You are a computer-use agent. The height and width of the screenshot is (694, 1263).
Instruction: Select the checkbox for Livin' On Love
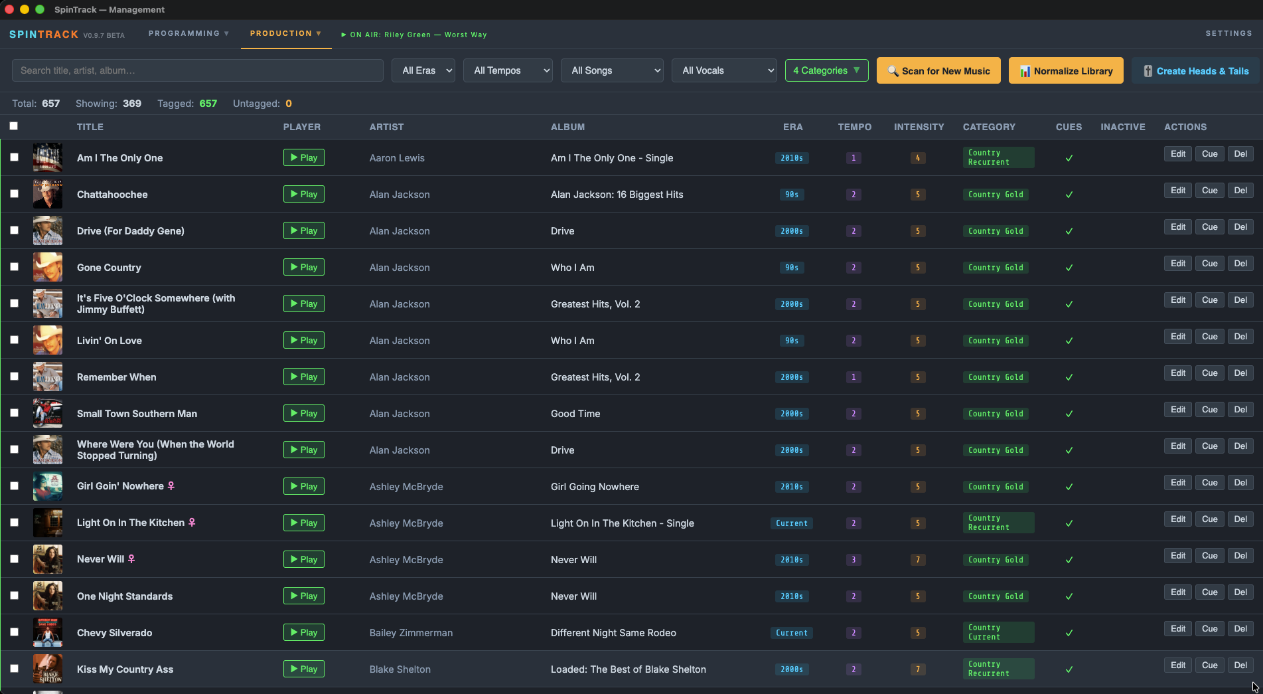14,340
